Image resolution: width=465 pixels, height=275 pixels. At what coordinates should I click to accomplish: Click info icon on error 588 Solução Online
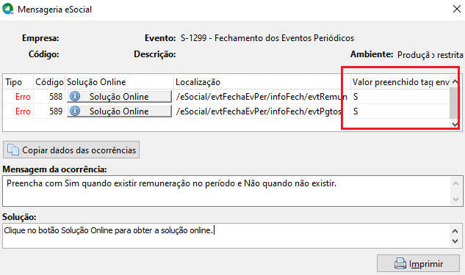point(75,96)
